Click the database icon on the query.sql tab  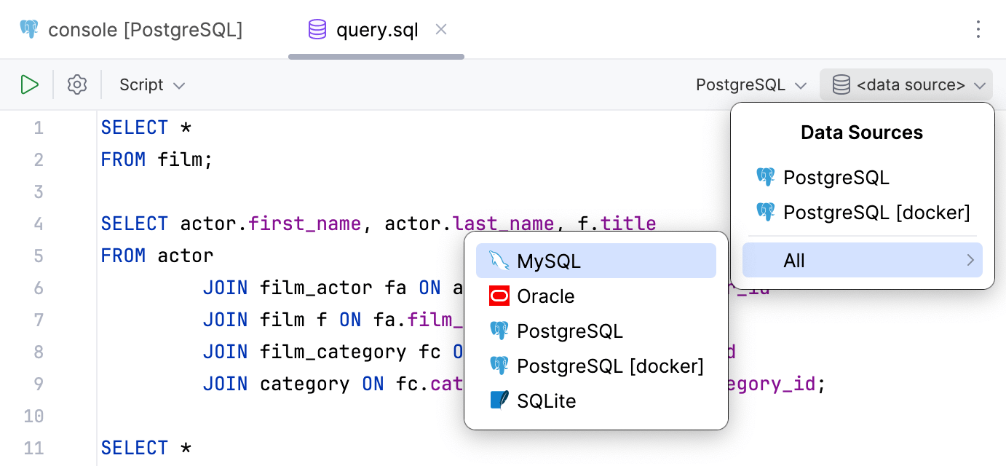[x=316, y=29]
